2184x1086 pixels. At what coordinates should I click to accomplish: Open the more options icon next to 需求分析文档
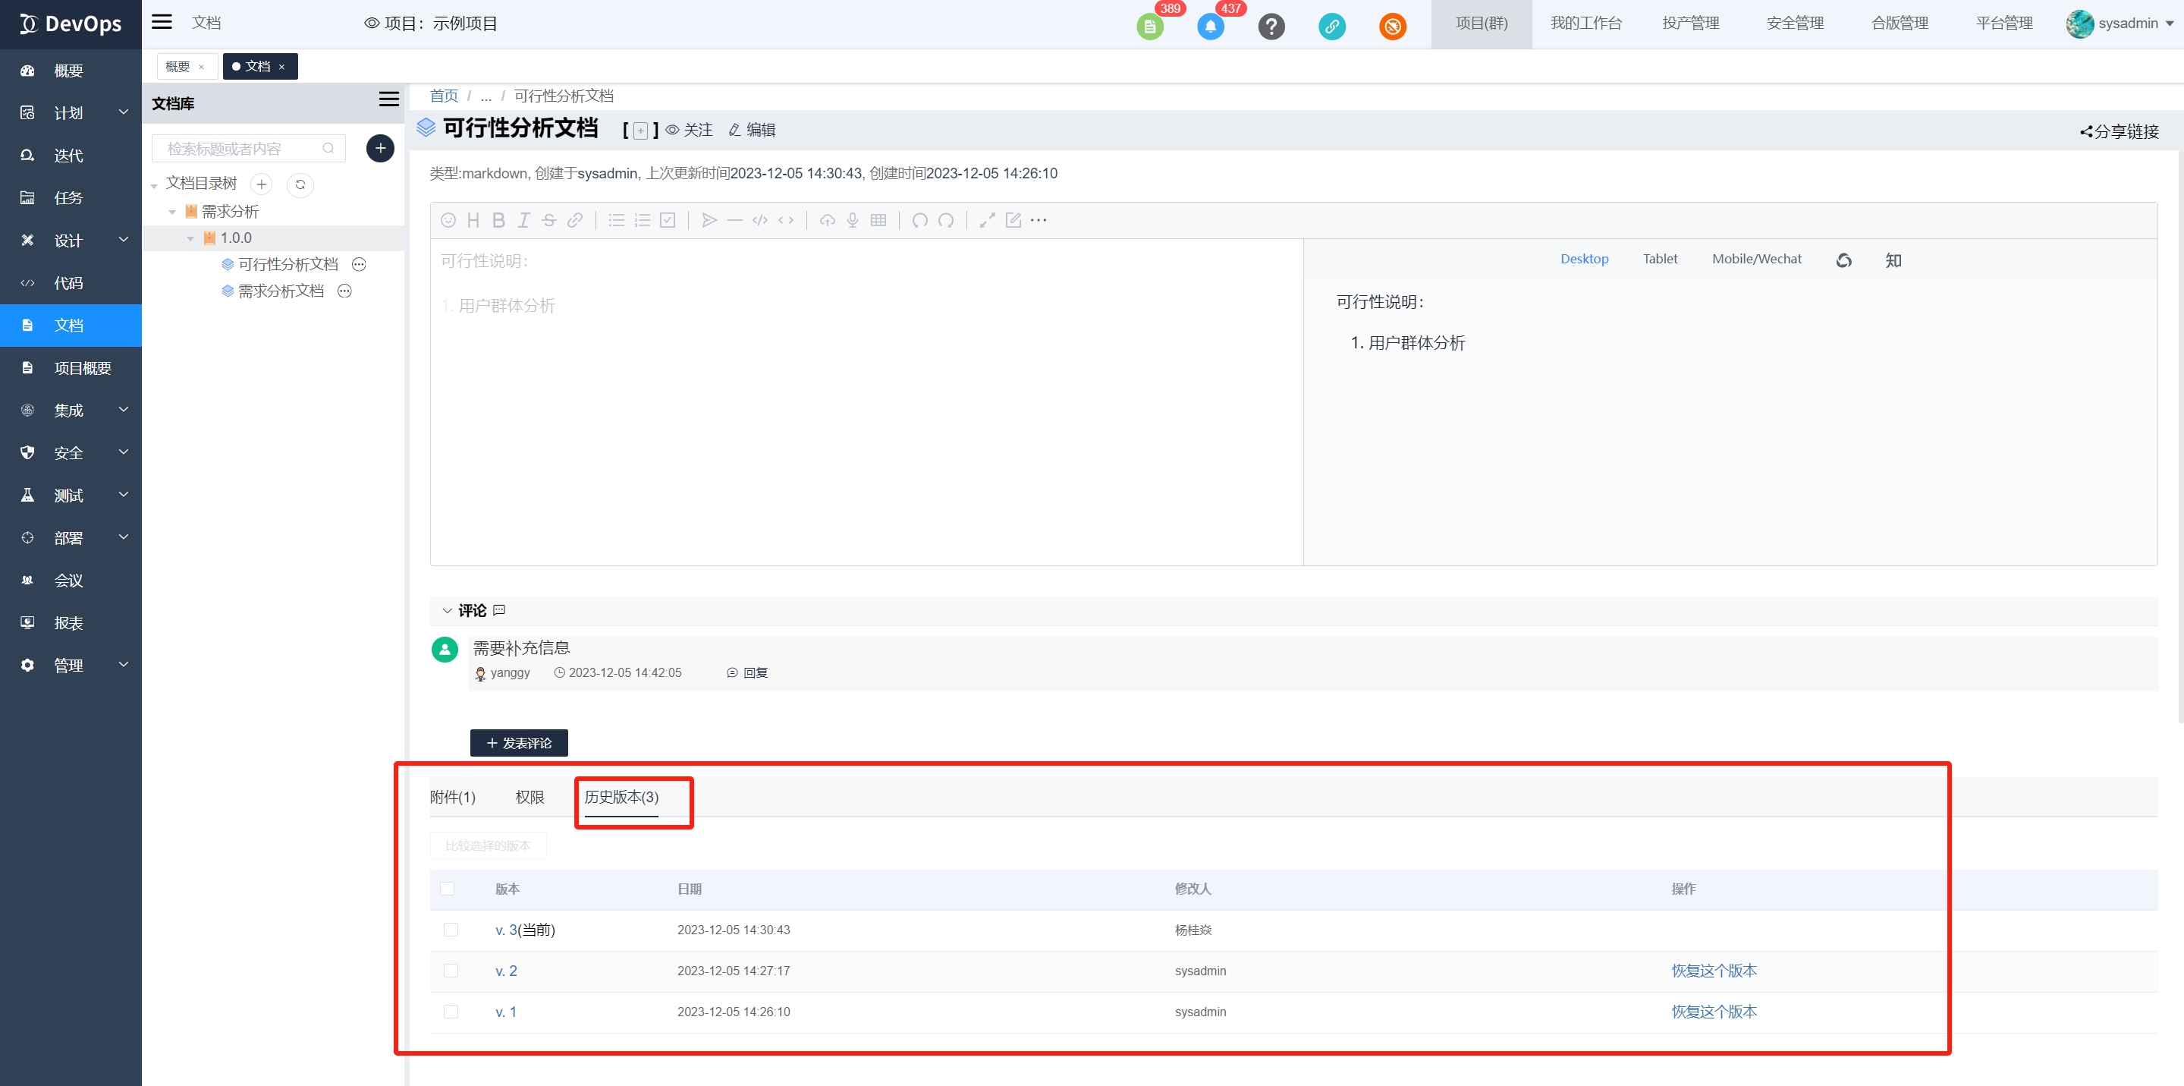(344, 291)
